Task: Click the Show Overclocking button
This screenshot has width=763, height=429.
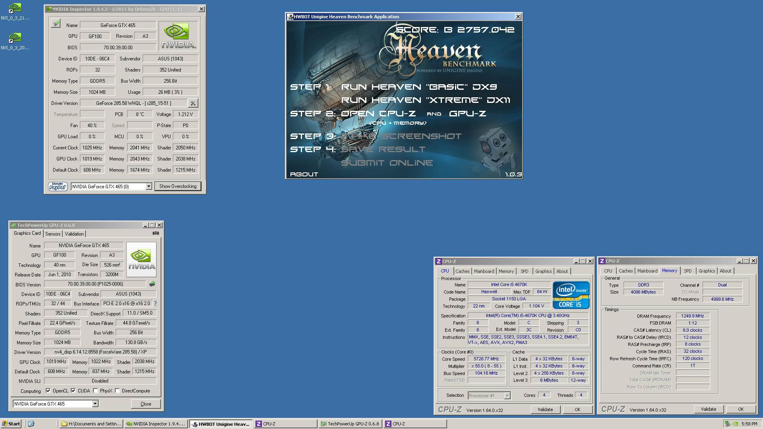Action: pyautogui.click(x=178, y=186)
